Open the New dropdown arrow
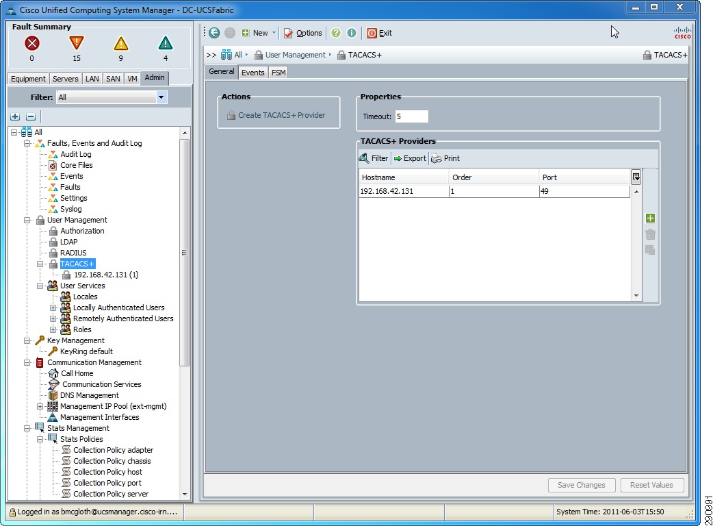713x526 pixels. point(274,33)
